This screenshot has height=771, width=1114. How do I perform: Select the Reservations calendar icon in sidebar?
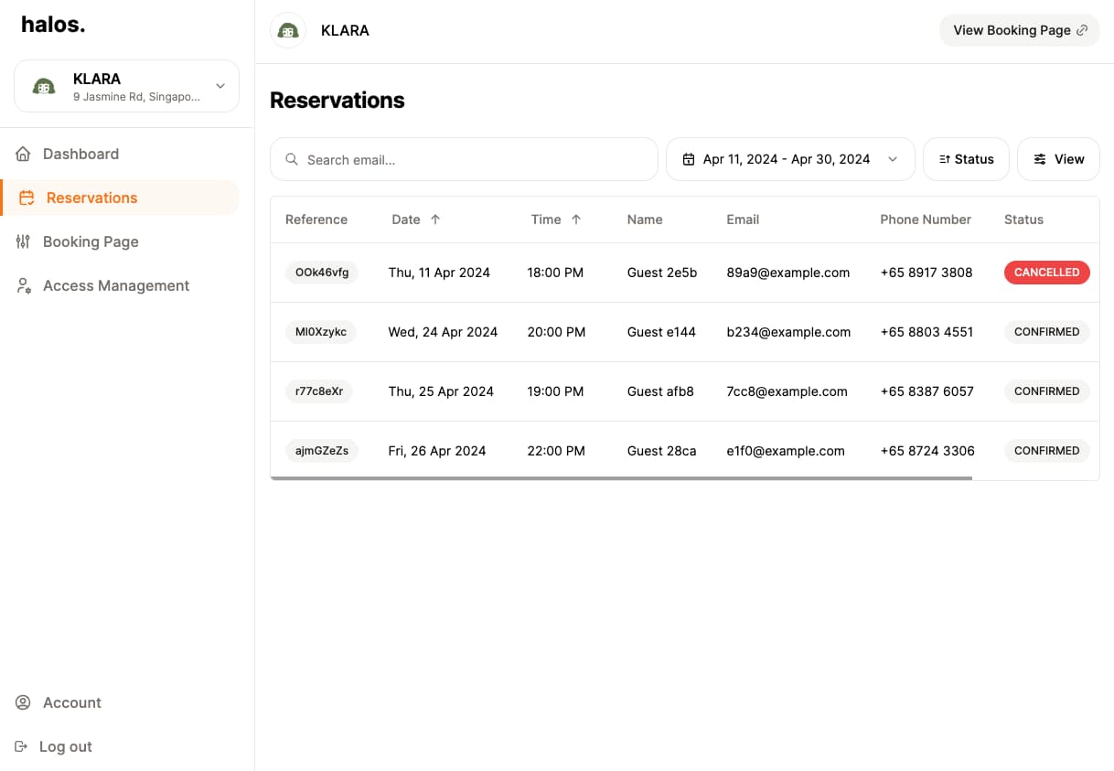coord(23,198)
